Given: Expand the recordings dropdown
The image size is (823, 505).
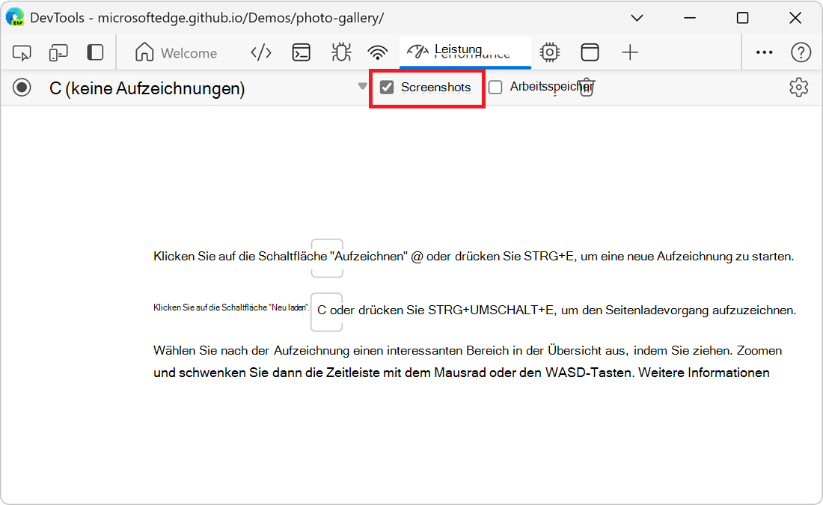Looking at the screenshot, I should click(362, 87).
